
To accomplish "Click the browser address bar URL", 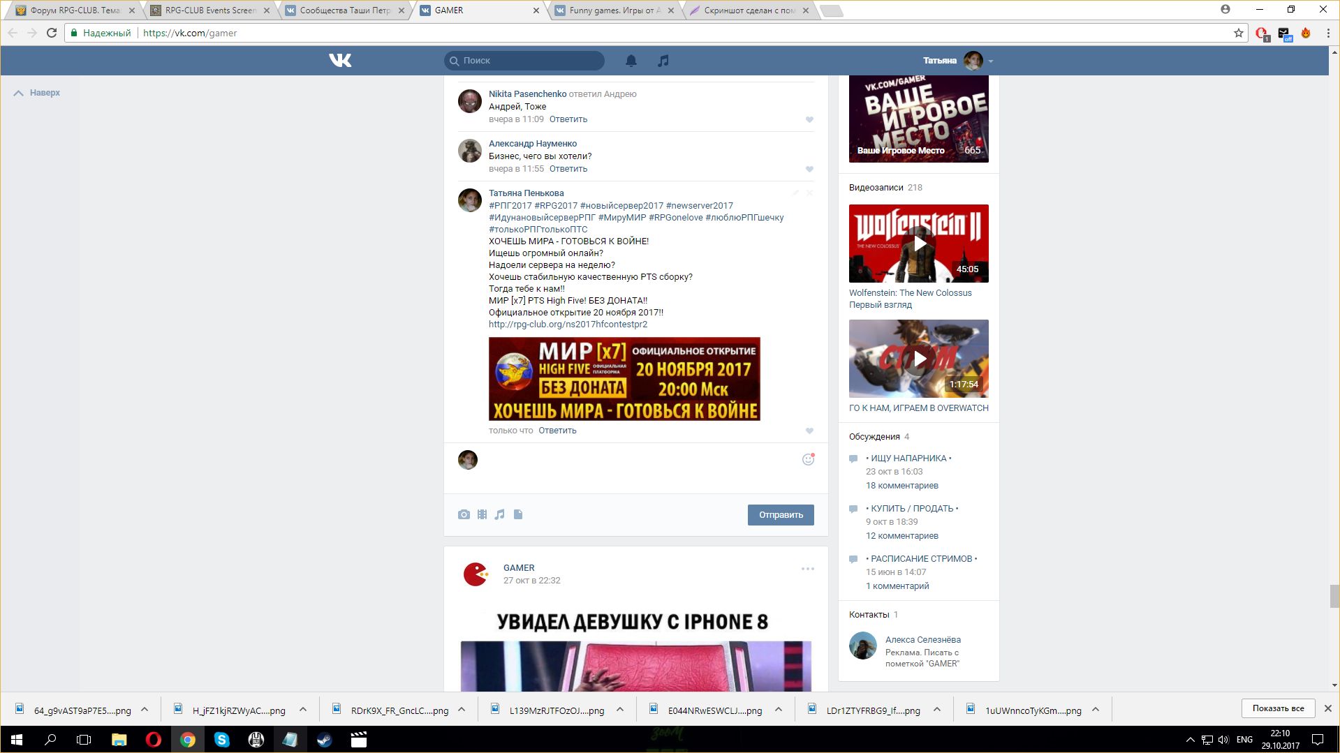I will pos(190,33).
